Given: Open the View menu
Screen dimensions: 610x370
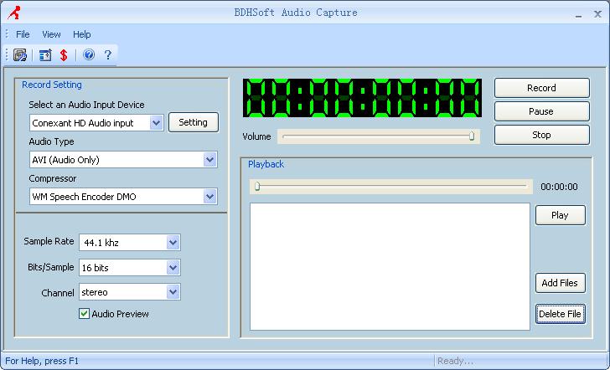Looking at the screenshot, I should 51,34.
